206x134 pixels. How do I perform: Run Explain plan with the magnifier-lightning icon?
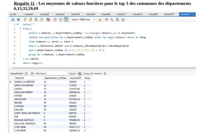(x=36, y=19)
